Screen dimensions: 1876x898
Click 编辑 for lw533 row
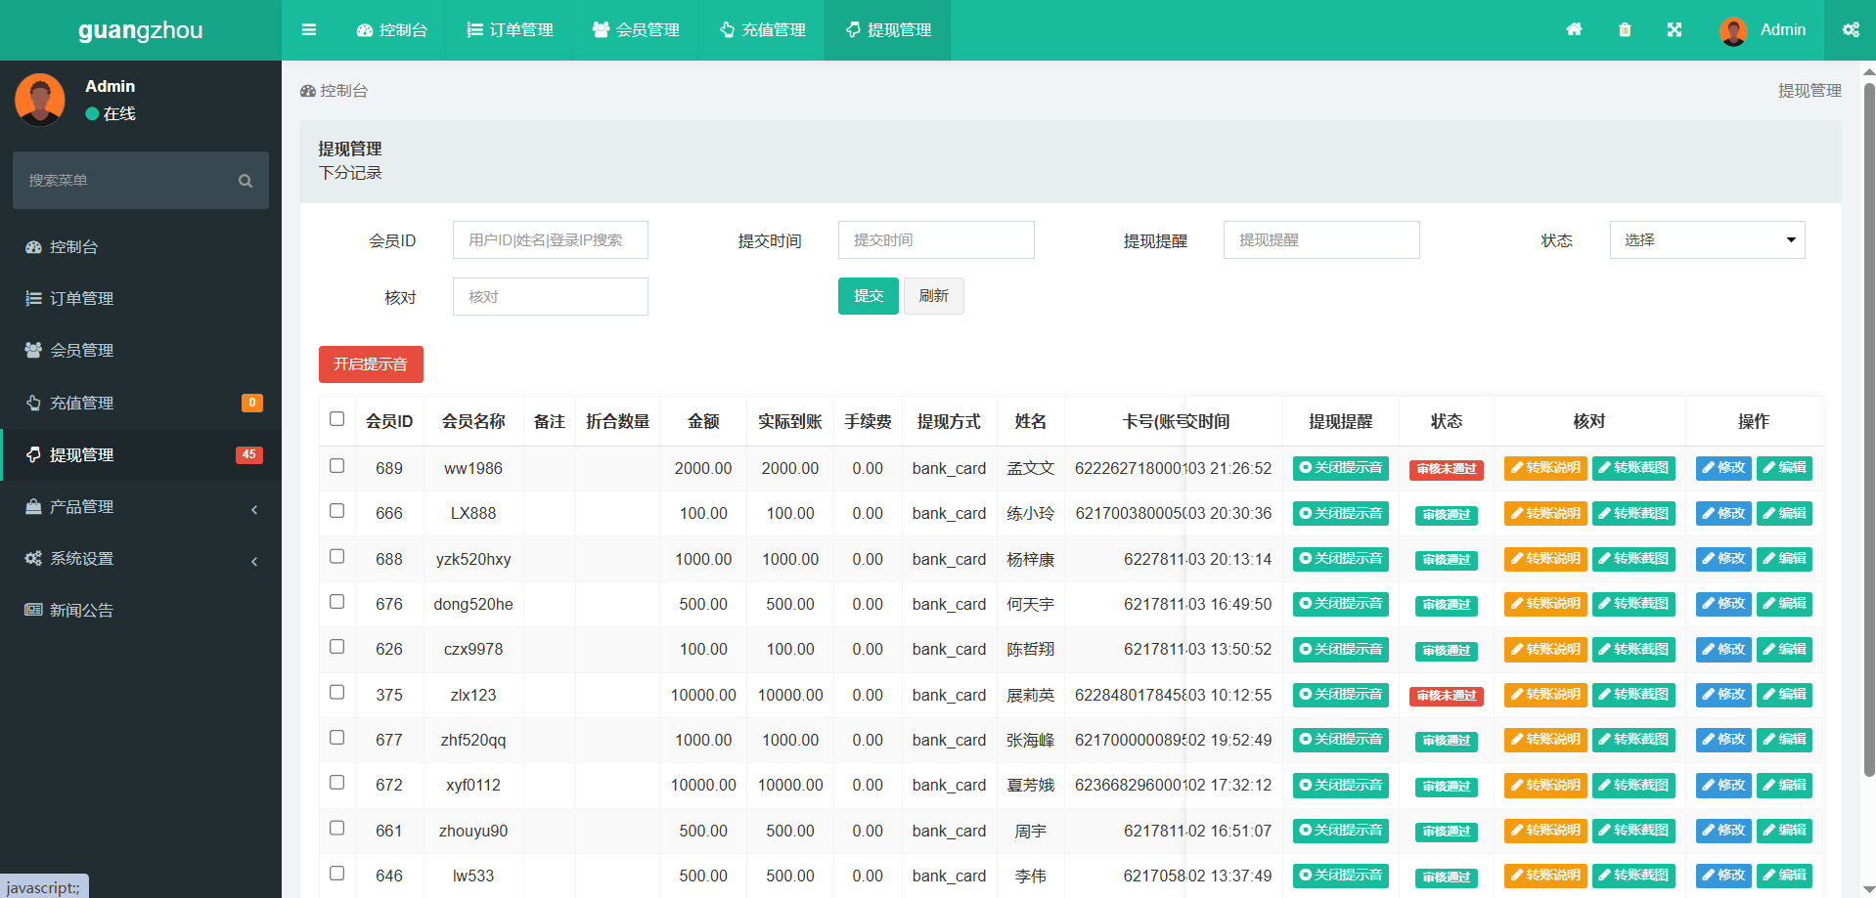click(x=1784, y=876)
